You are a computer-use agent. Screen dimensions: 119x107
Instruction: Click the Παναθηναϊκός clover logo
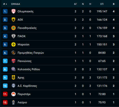13,28
